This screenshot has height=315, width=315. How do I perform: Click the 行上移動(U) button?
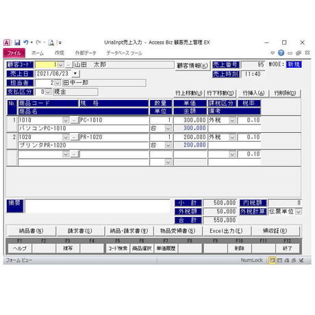pyautogui.click(x=189, y=93)
